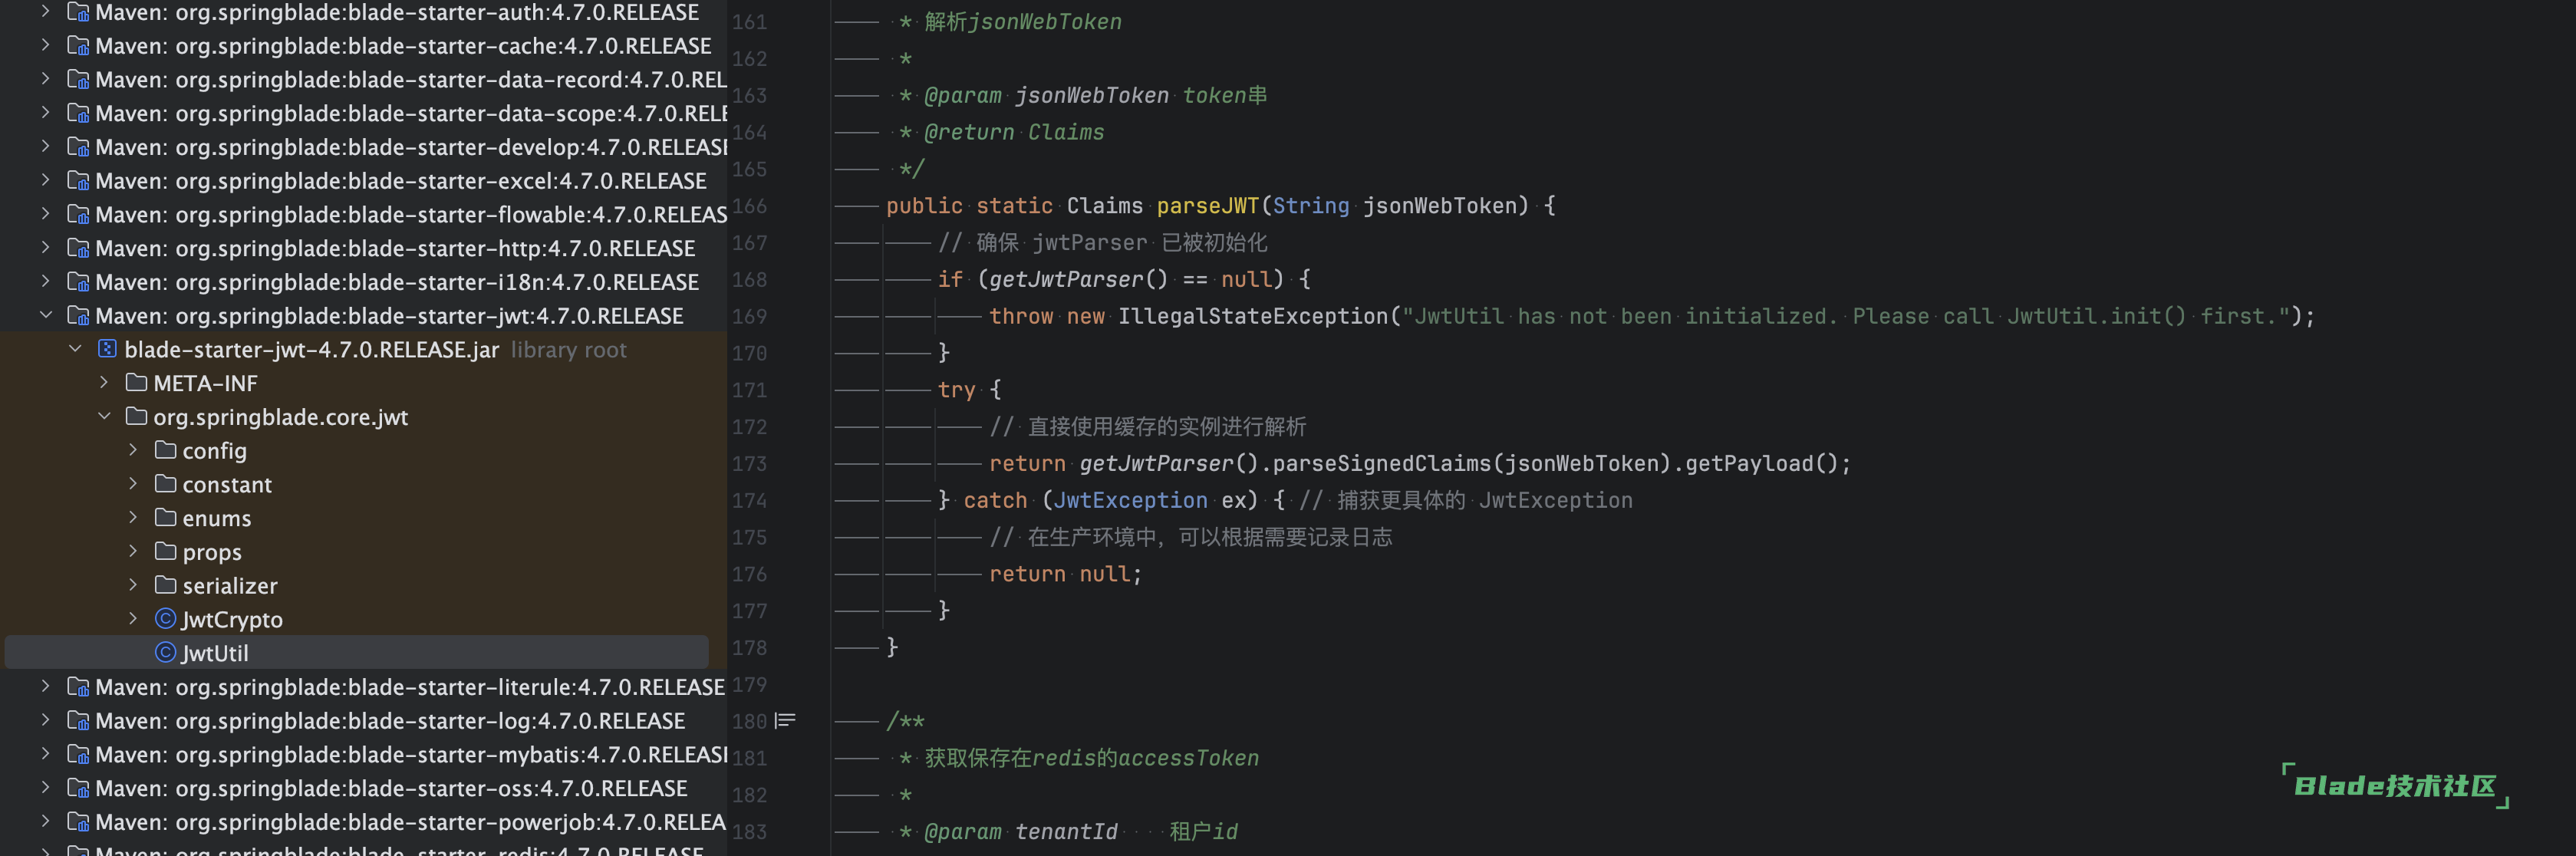Viewport: 2576px width, 856px height.
Task: Click the folder icon next to config
Action: point(165,451)
